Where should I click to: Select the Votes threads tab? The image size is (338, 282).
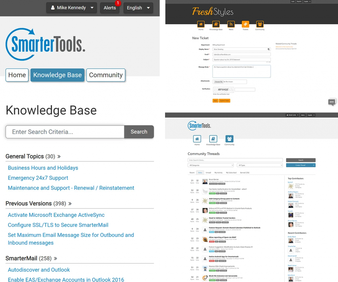pyautogui.click(x=200, y=173)
